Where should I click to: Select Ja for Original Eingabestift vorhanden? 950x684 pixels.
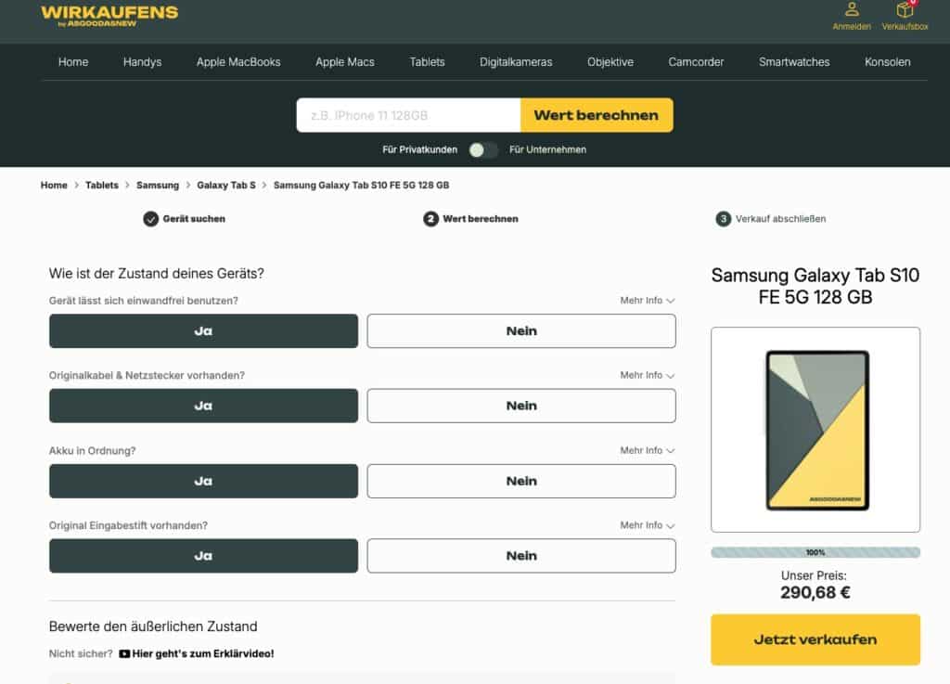[x=203, y=556]
